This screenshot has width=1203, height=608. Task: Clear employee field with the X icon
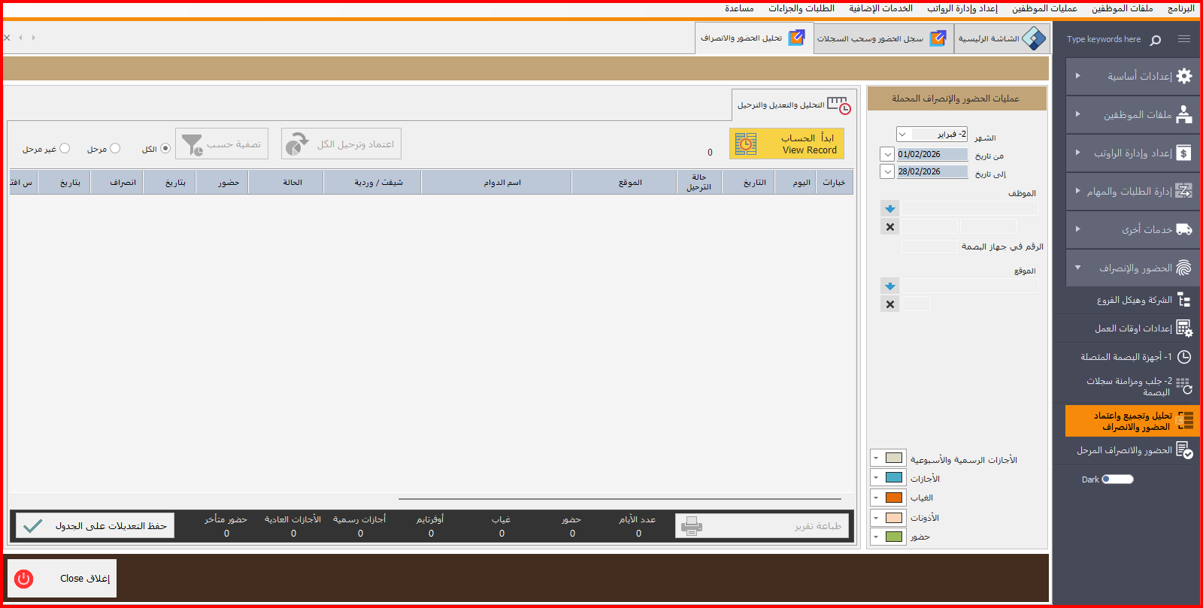click(890, 227)
